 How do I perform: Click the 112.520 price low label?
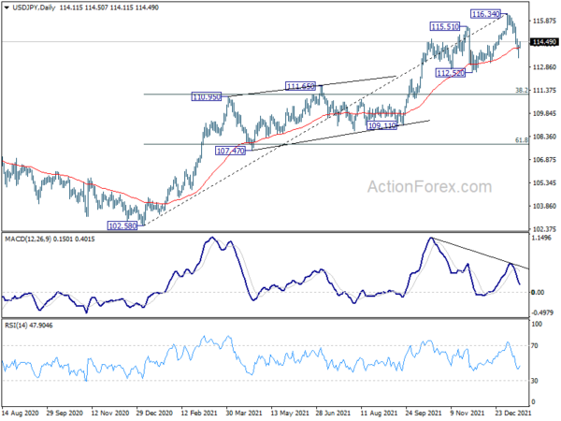pyautogui.click(x=451, y=73)
